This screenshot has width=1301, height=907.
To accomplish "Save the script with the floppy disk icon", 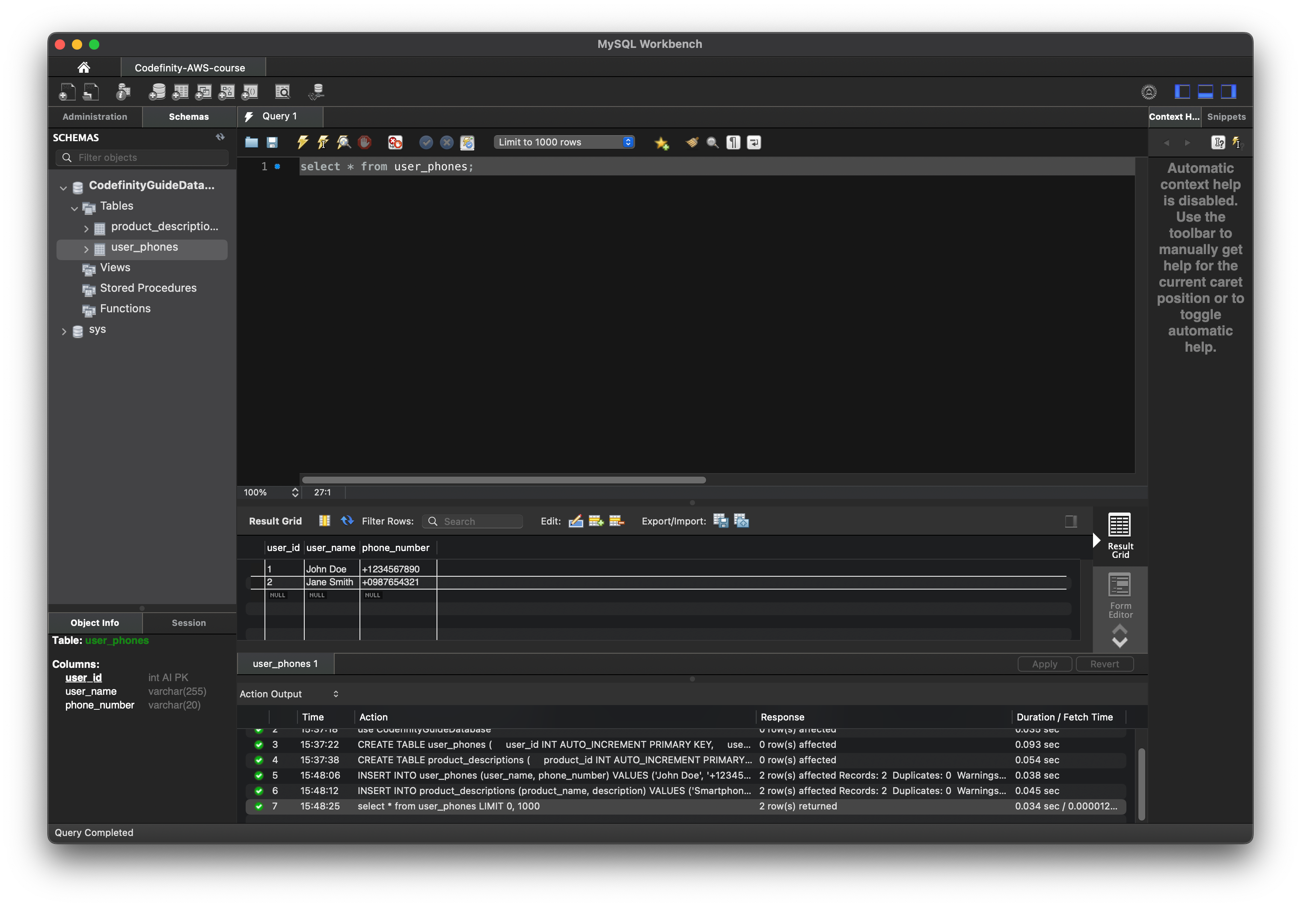I will [x=272, y=142].
